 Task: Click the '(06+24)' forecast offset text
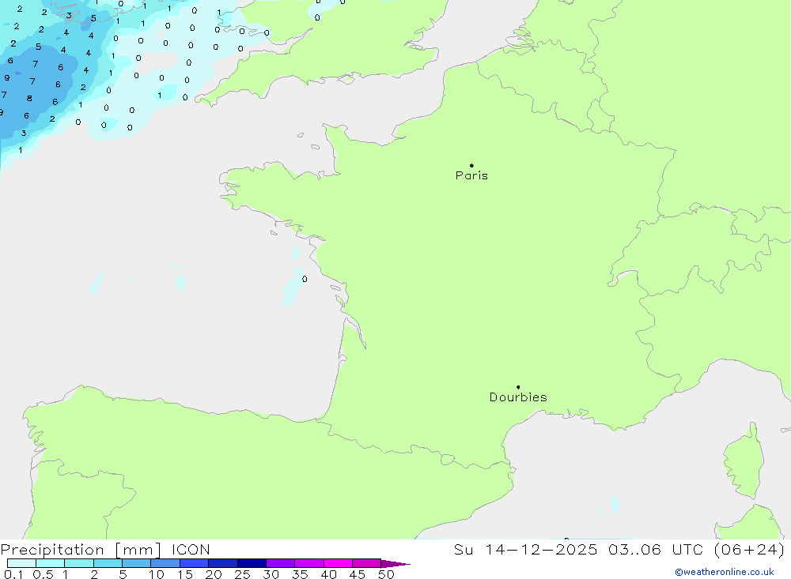[750, 549]
